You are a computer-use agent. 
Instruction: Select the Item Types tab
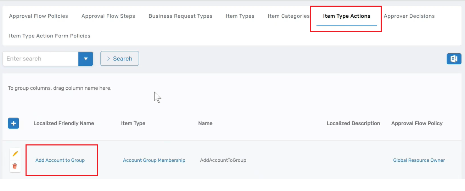point(240,16)
